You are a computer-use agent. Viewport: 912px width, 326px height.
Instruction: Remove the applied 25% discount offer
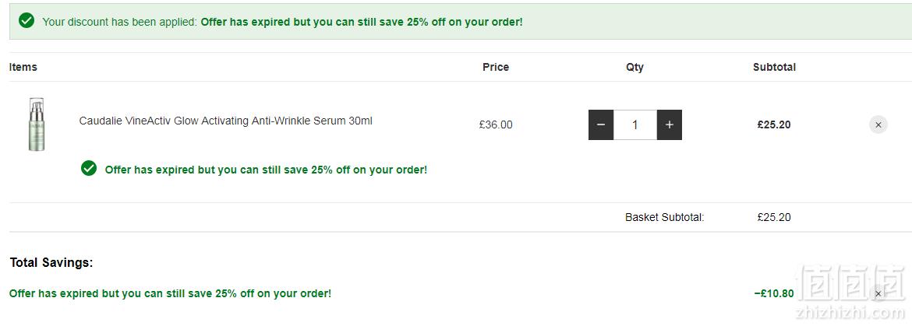pos(878,293)
